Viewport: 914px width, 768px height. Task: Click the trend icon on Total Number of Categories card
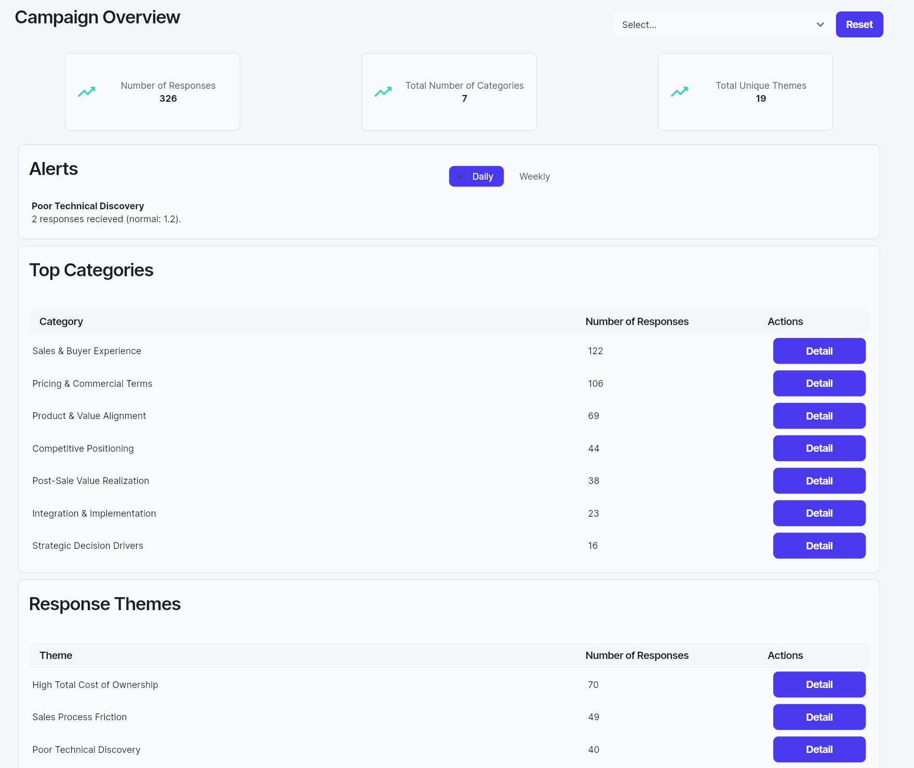coord(383,91)
